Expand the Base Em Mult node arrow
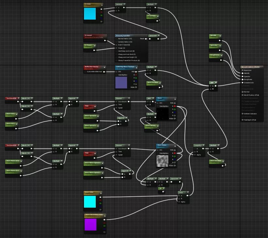268x238 pixels. [x=160, y=83]
